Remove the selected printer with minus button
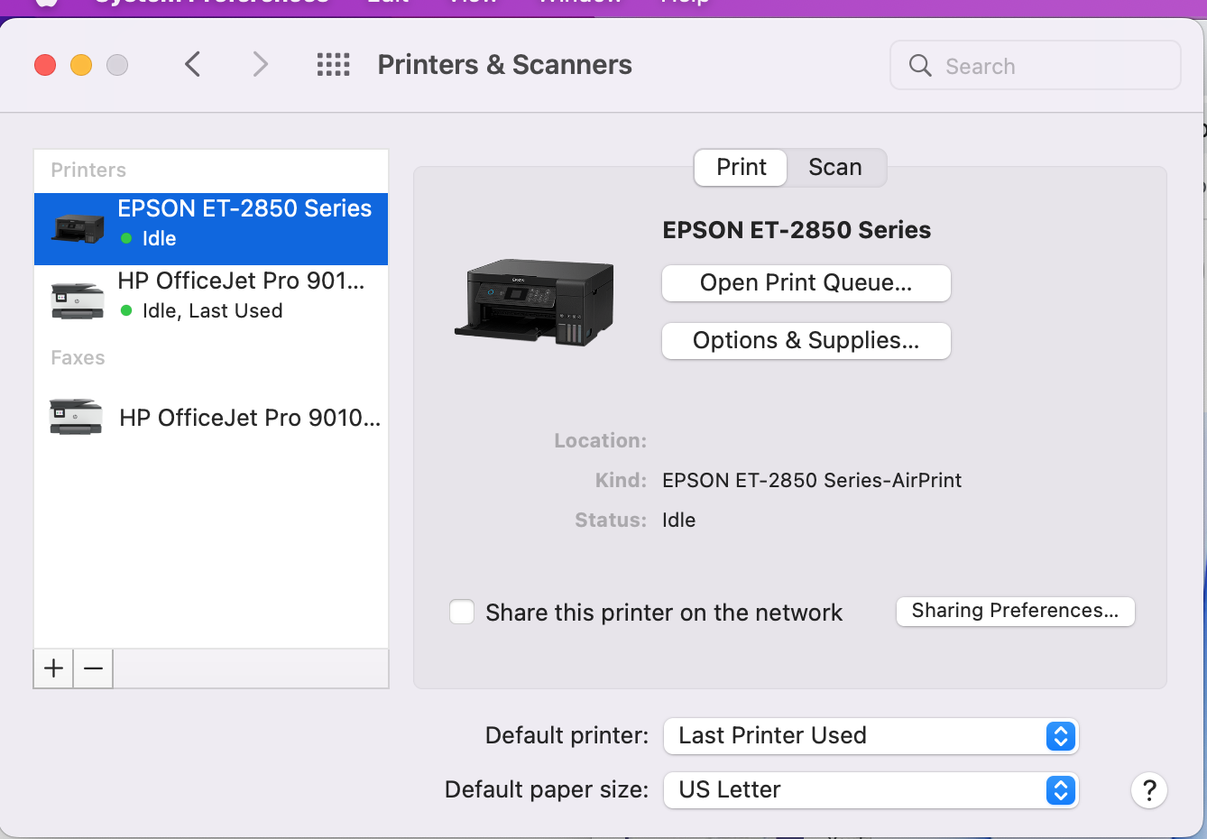The image size is (1207, 839). 93,668
